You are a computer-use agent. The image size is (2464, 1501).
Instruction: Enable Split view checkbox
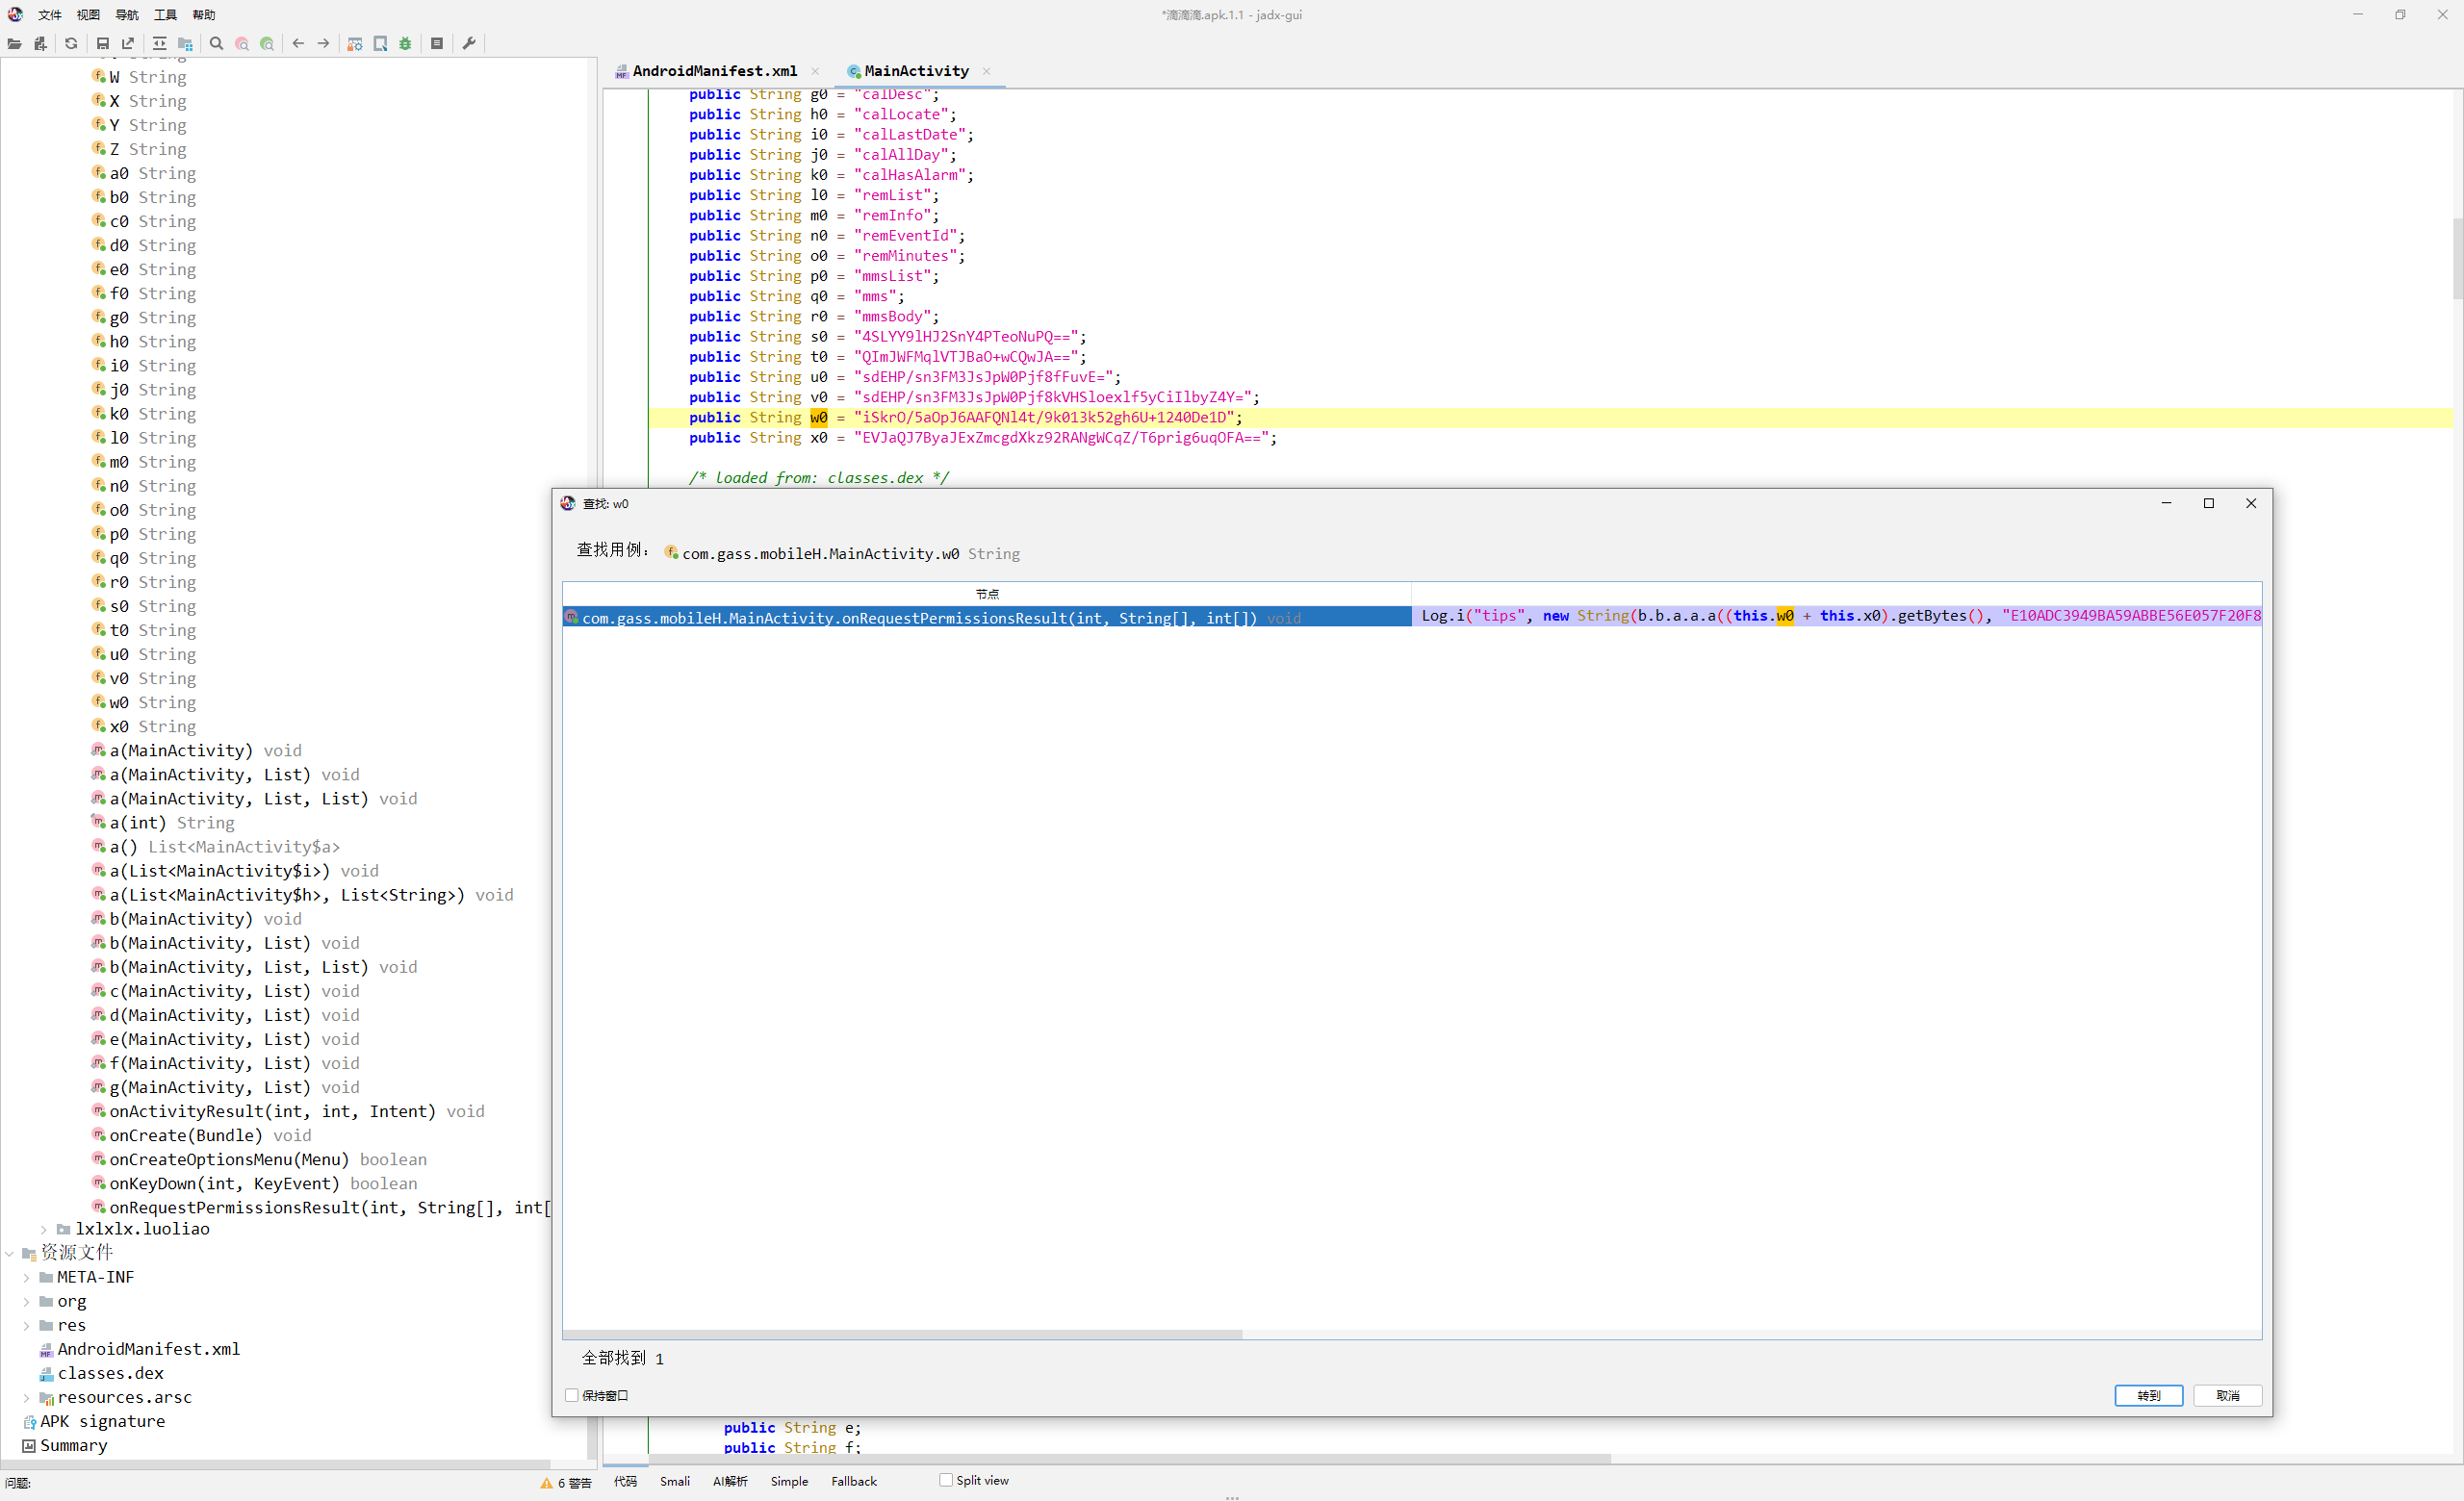(946, 1480)
